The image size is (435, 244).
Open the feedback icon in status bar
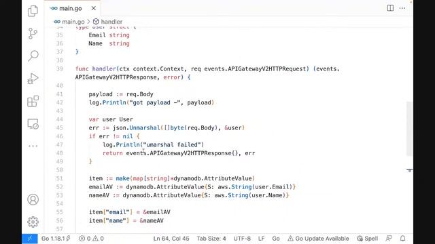point(389,239)
